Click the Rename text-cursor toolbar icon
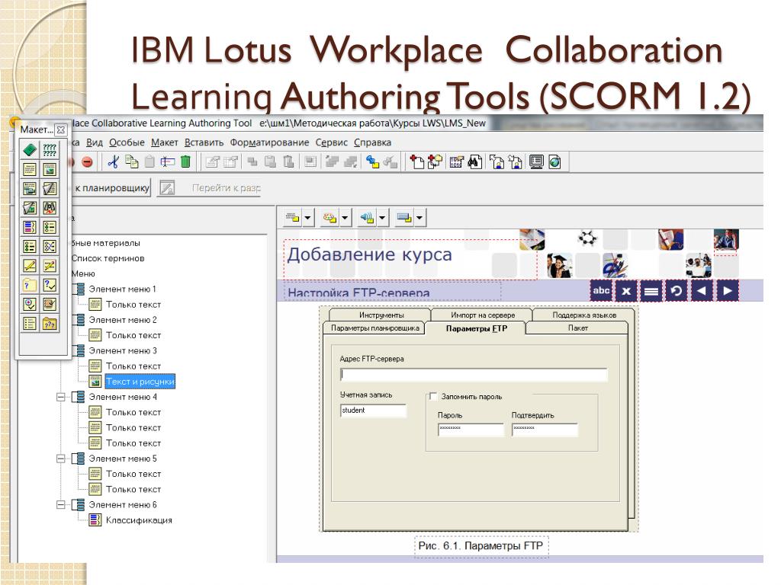This screenshot has width=781, height=585. 167,161
